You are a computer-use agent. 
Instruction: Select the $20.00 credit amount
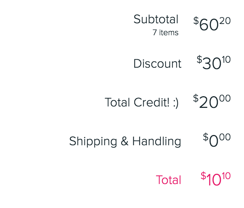pos(212,101)
